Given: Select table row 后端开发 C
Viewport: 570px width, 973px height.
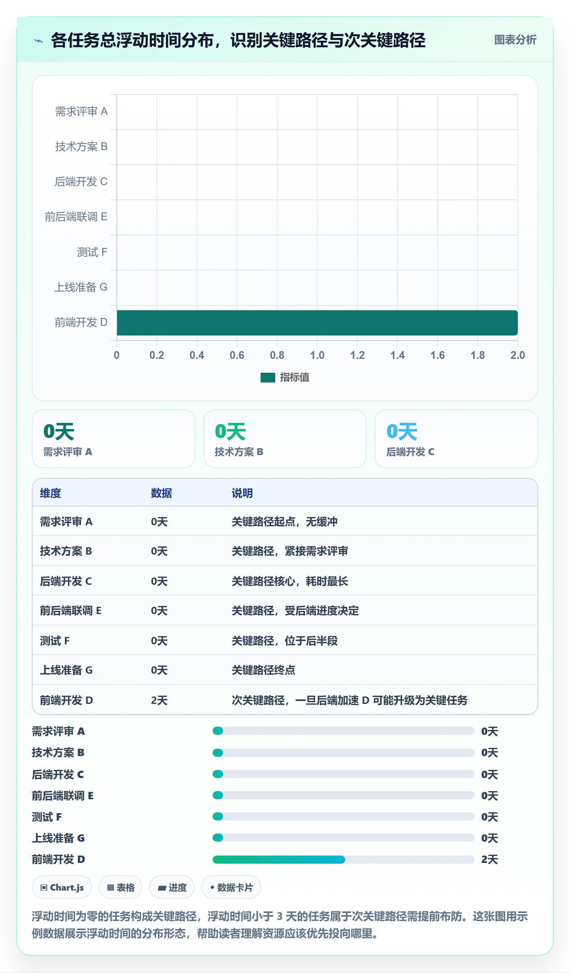Looking at the screenshot, I should 285,581.
